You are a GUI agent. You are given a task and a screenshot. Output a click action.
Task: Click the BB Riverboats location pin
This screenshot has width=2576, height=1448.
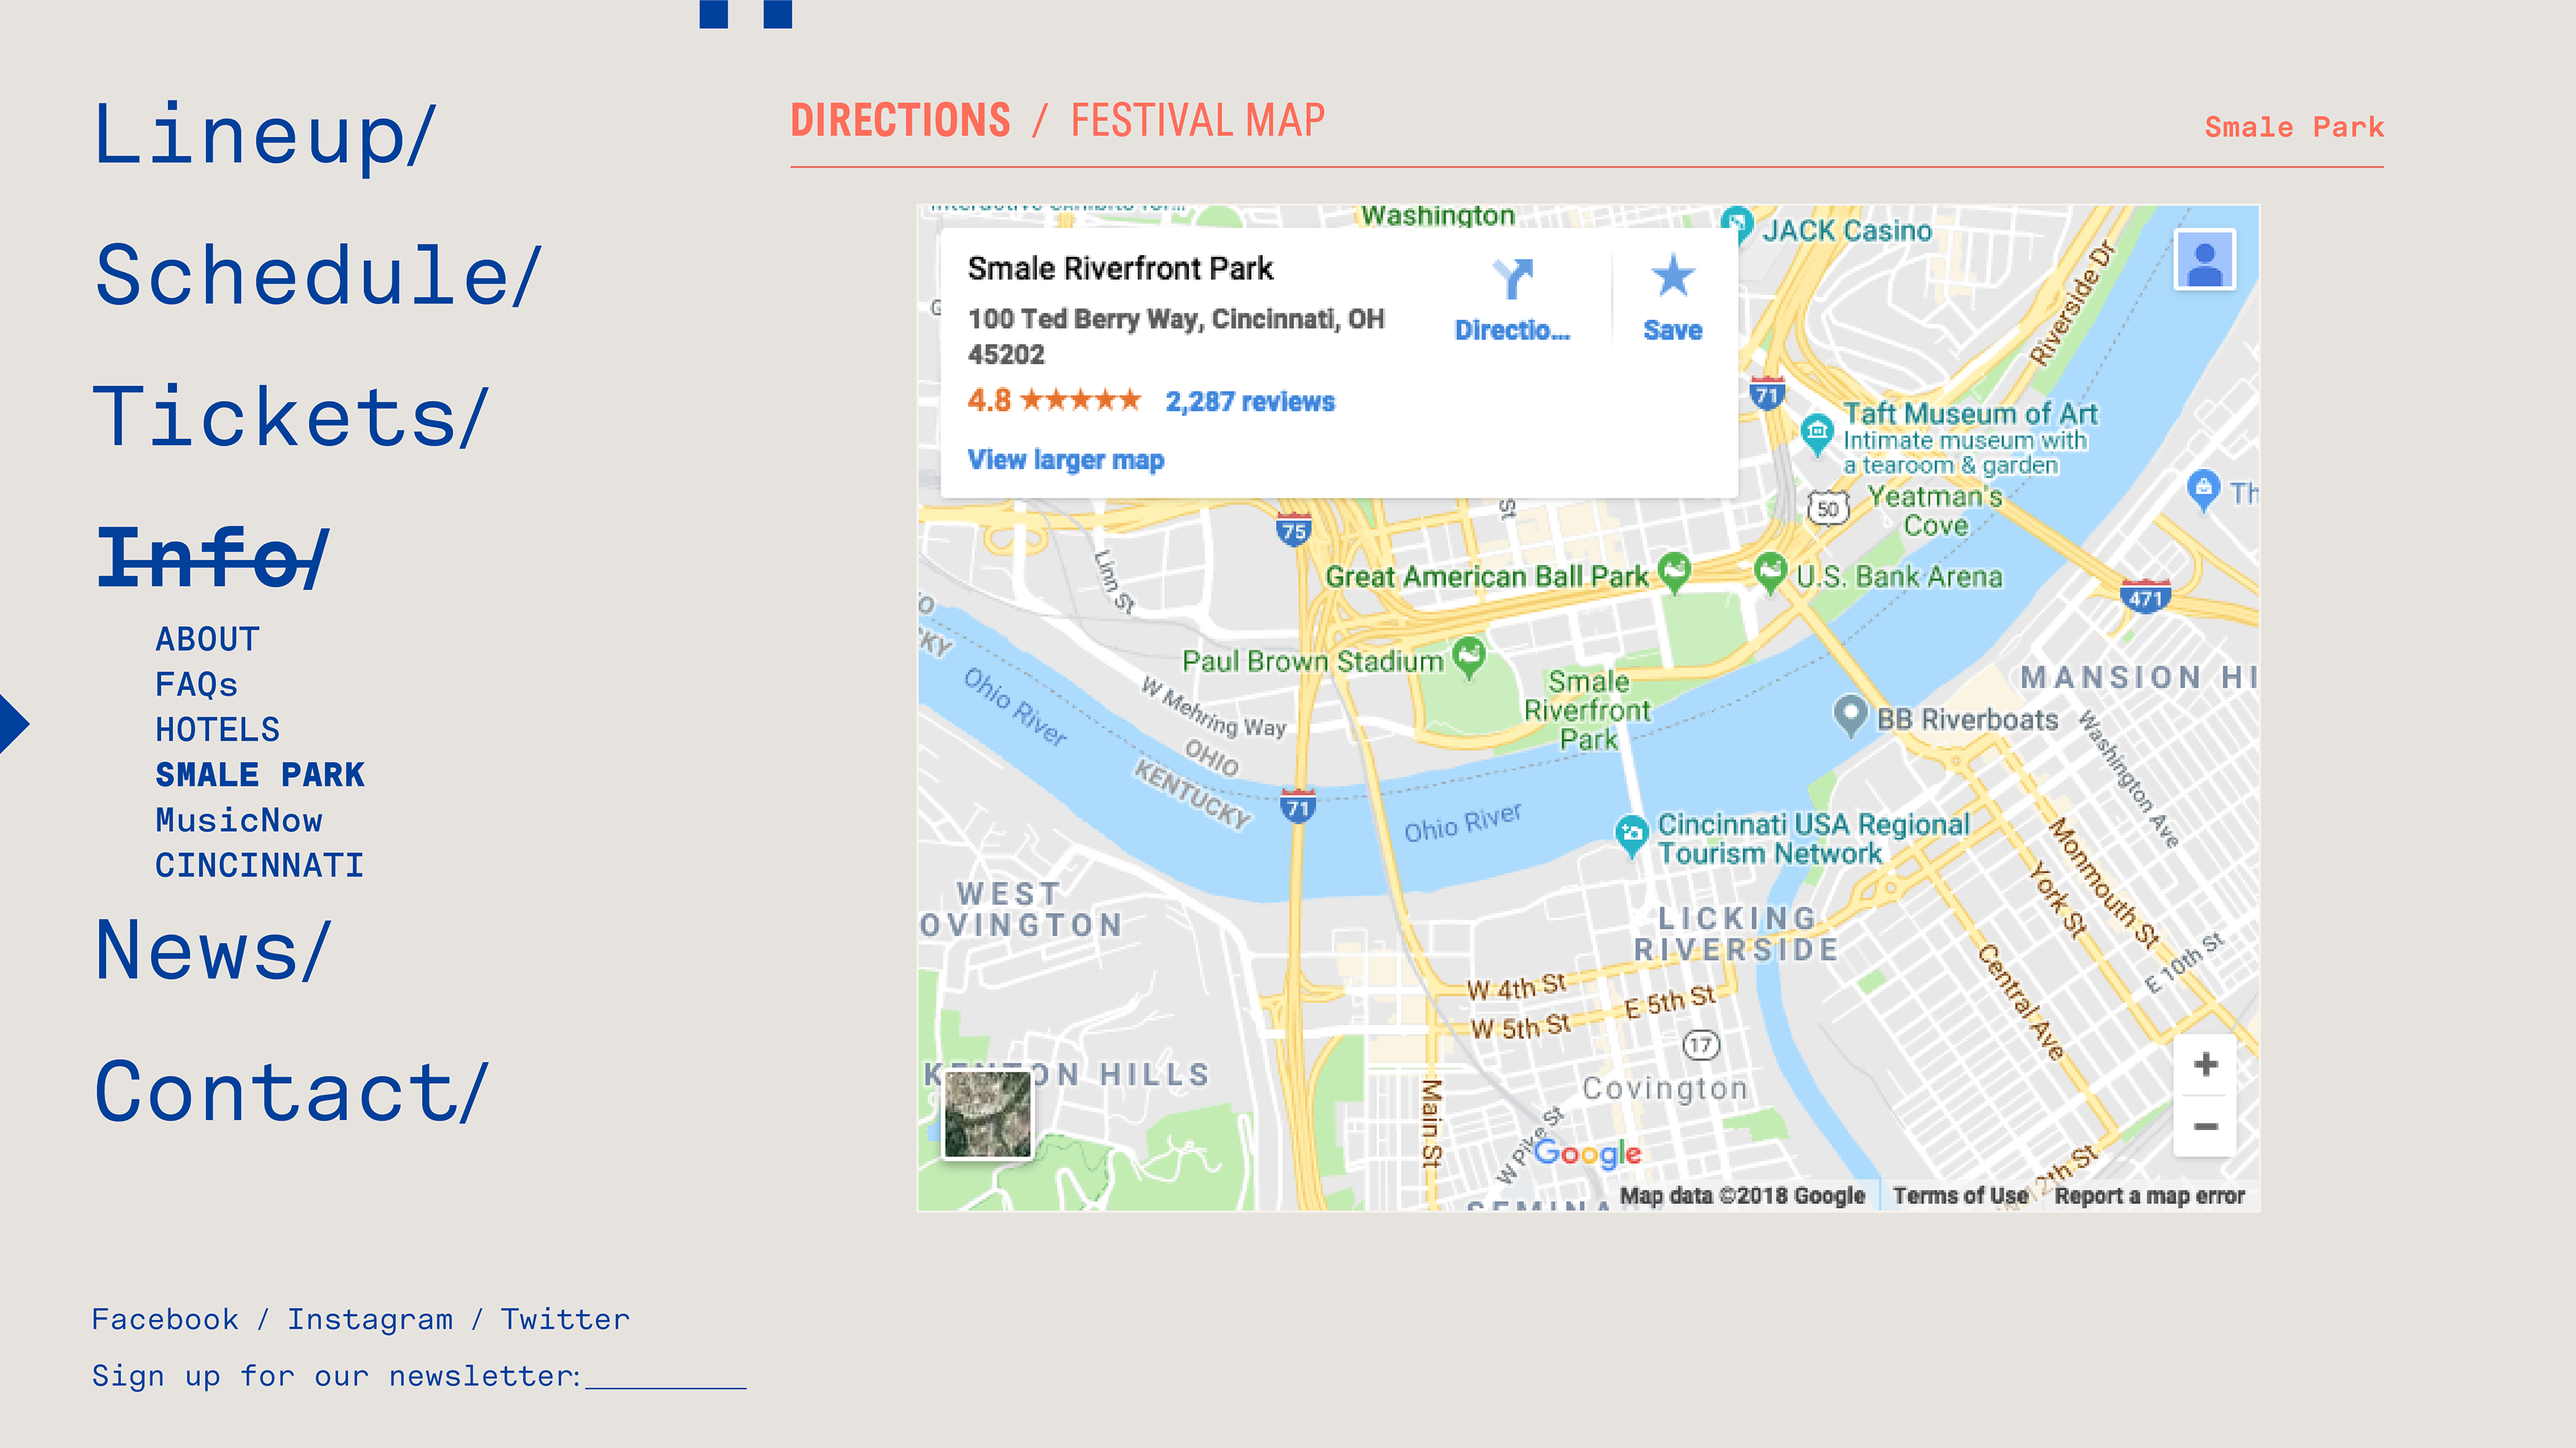click(1850, 714)
